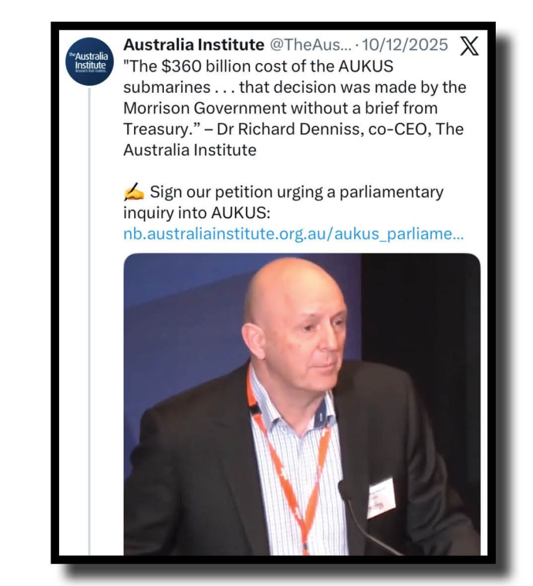The width and height of the screenshot is (533, 586).
Task: Open the @TheAus... handle
Action: click(311, 45)
